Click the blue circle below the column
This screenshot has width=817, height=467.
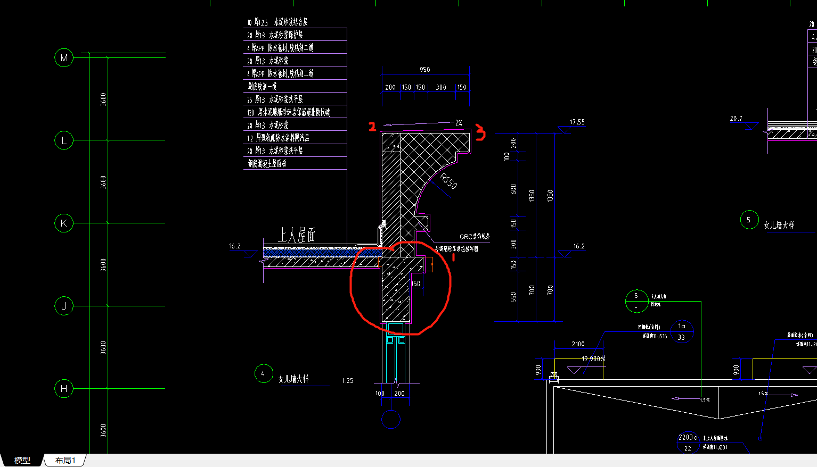point(391,419)
